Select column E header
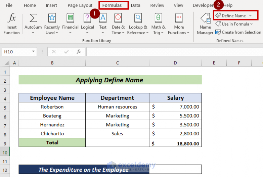The width and height of the screenshot is (263, 177). pos(214,63)
